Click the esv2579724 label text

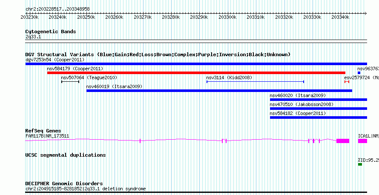(x=362, y=77)
